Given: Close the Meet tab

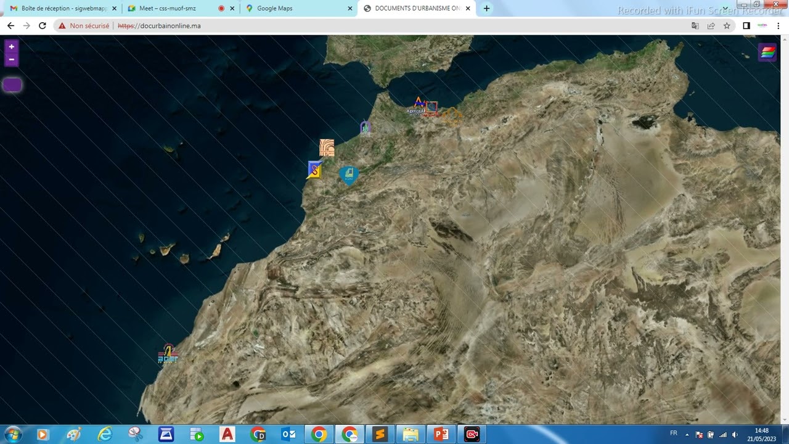Looking at the screenshot, I should 232,9.
